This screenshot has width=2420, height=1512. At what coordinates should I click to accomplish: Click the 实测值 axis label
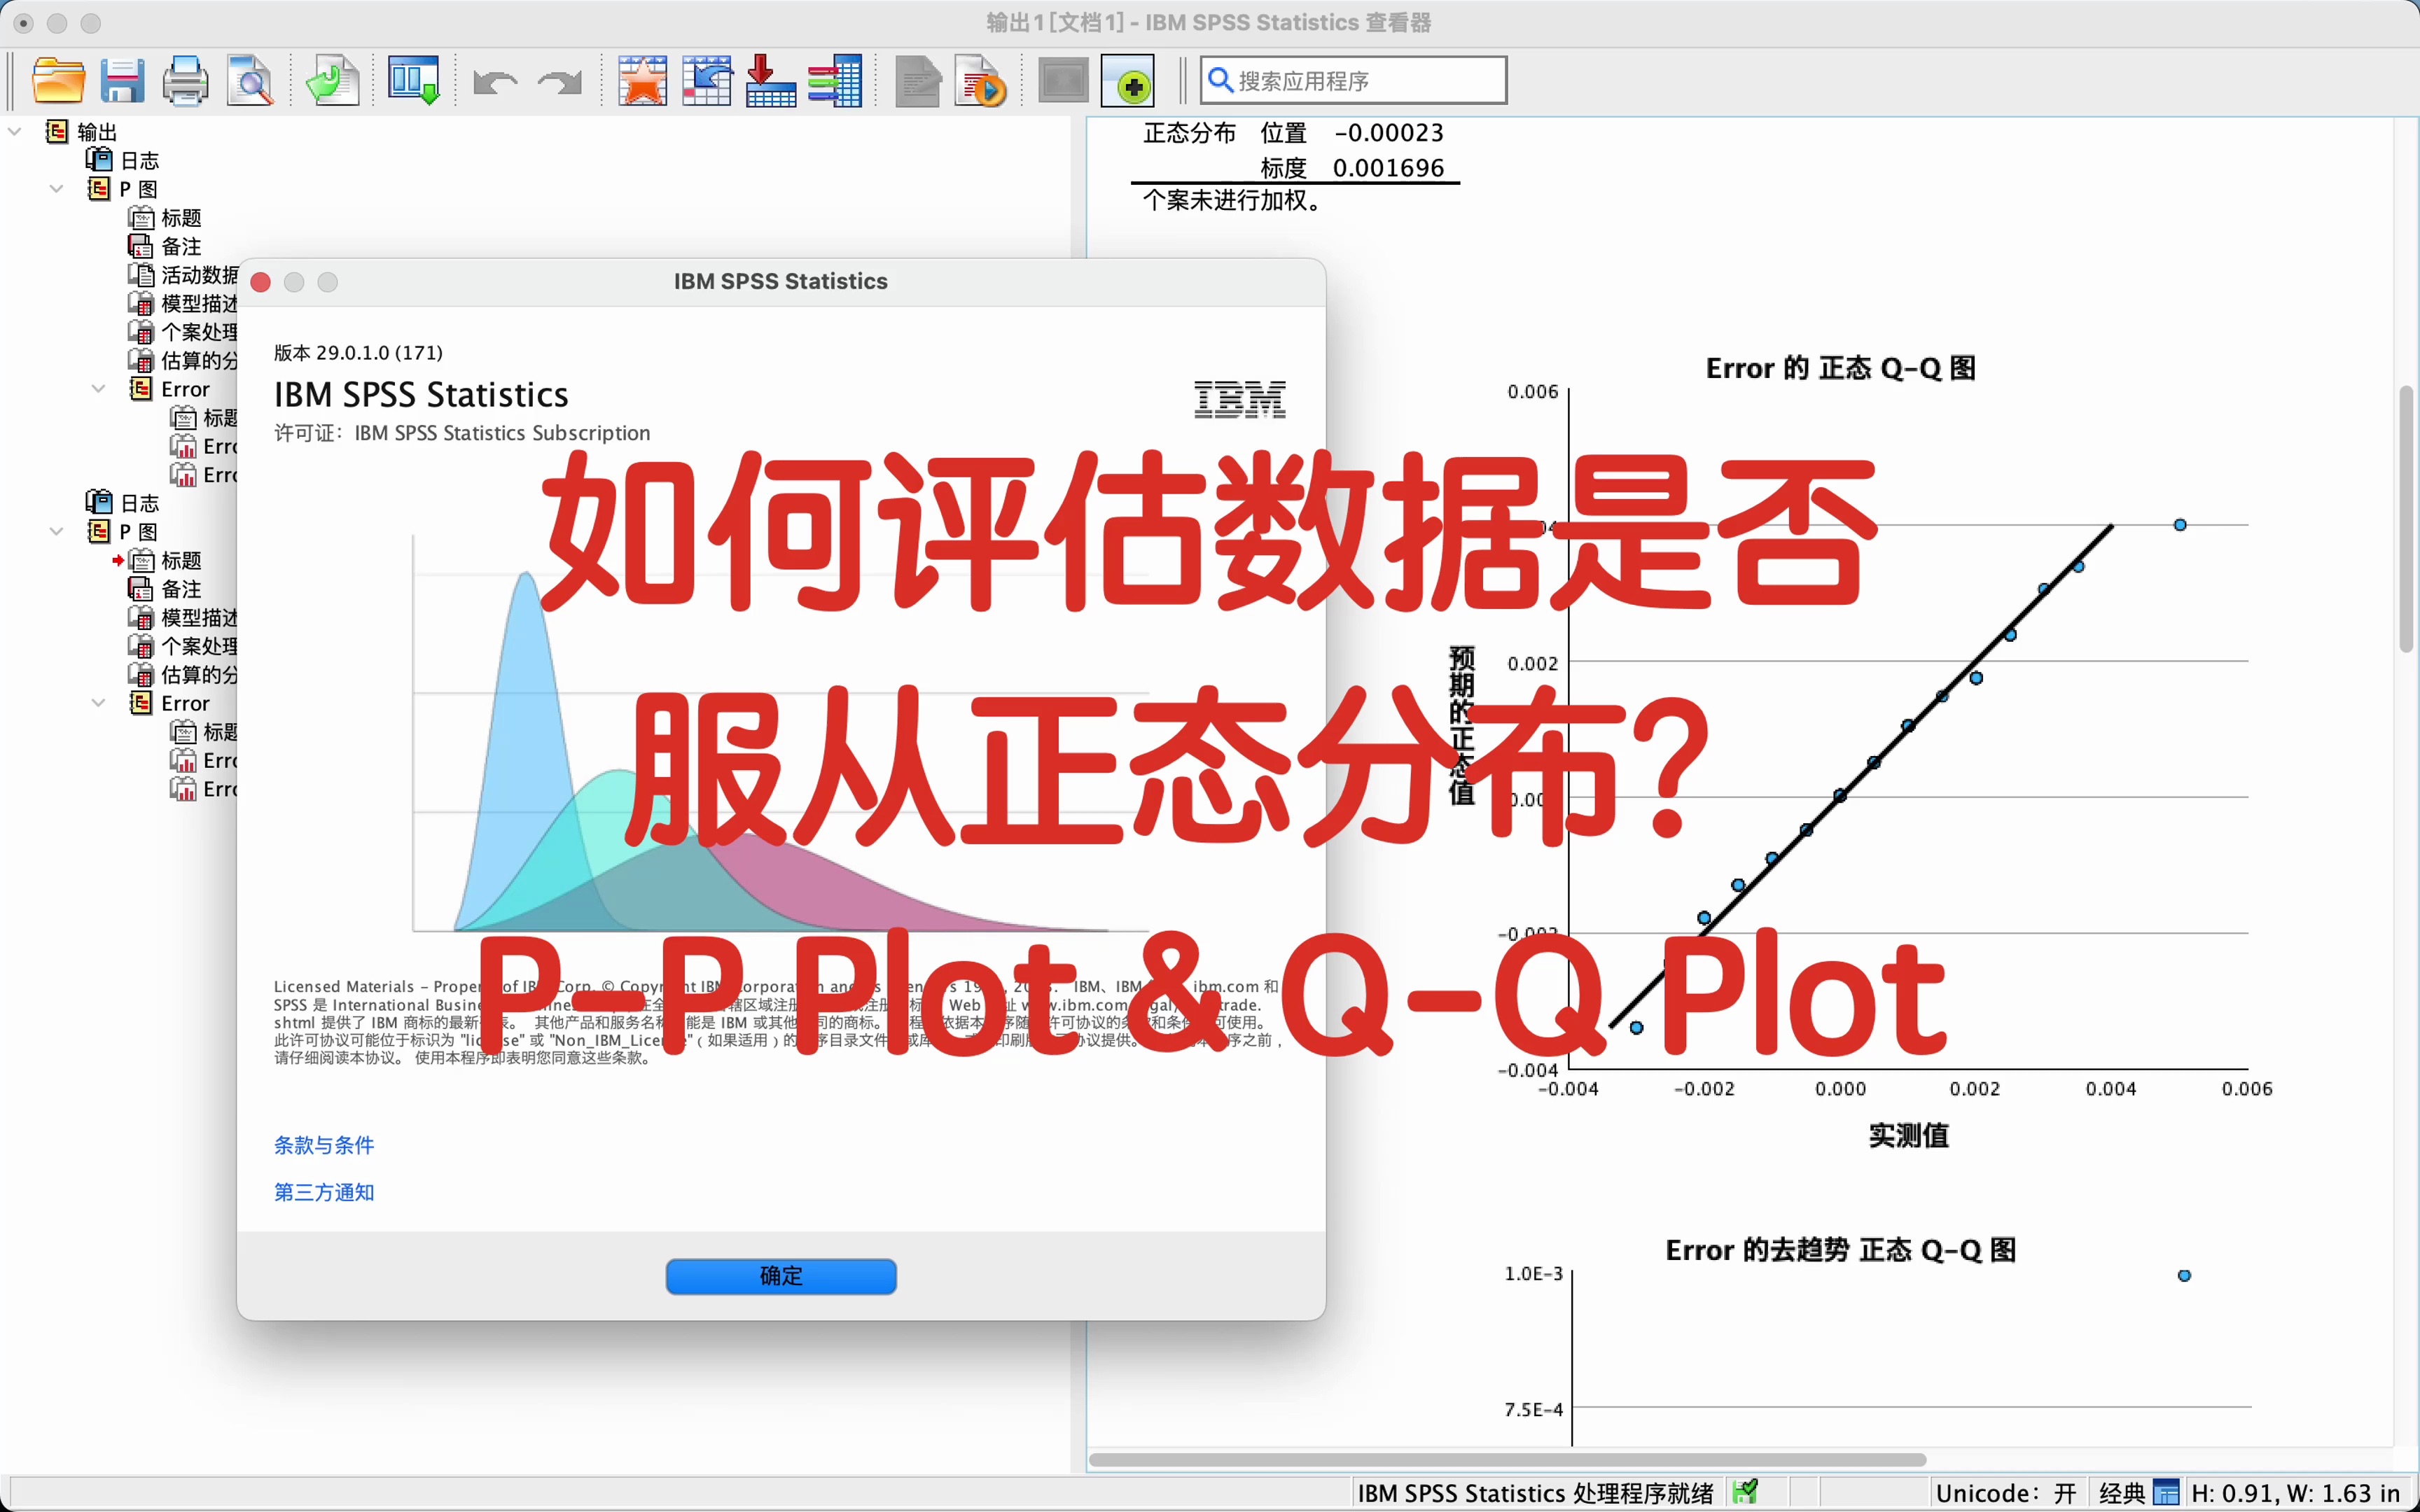pos(1908,1135)
